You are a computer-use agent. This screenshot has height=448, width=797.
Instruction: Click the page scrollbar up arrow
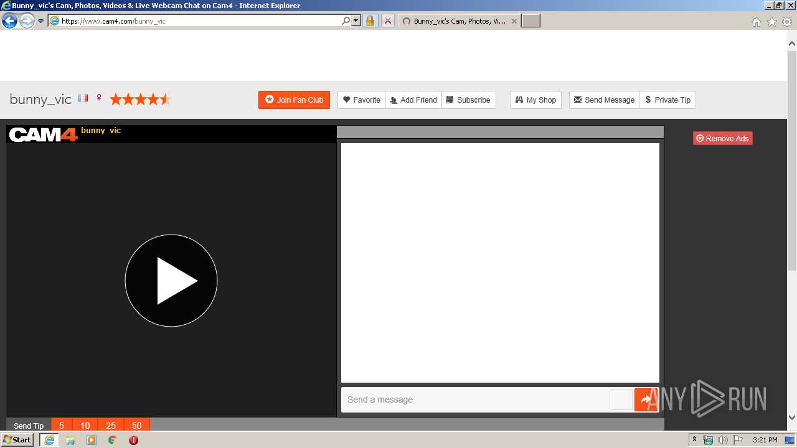pos(792,44)
